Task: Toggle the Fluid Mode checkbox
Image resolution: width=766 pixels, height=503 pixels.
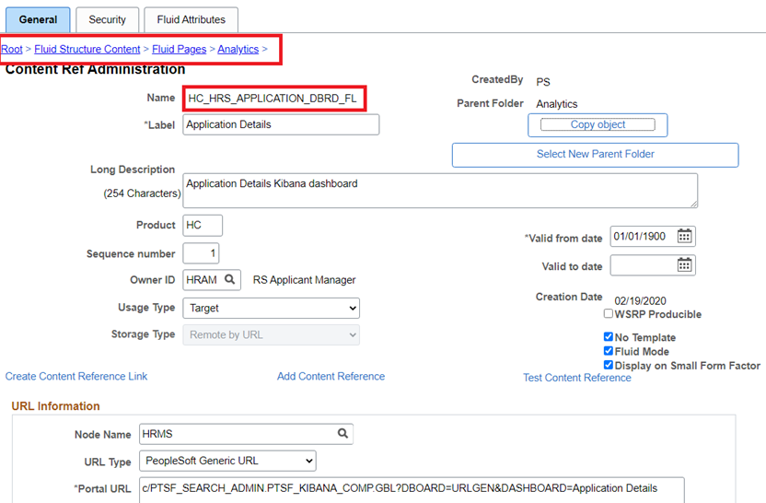Action: (608, 351)
